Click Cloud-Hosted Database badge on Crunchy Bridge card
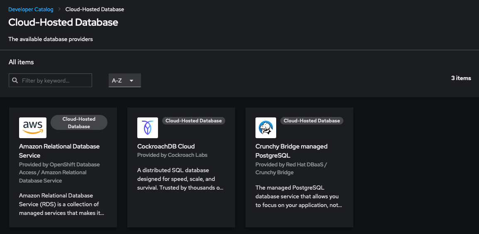The width and height of the screenshot is (479, 234). 312,121
